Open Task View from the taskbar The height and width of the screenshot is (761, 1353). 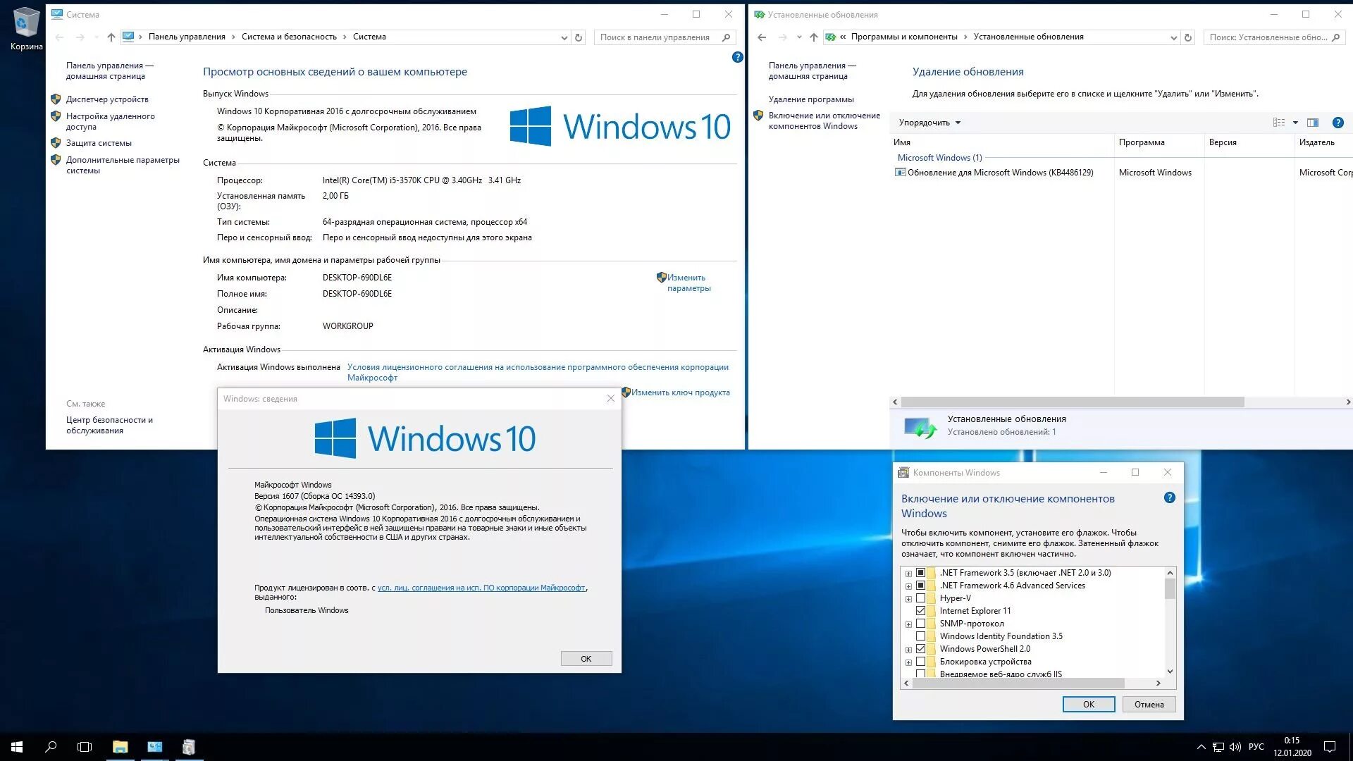click(x=85, y=747)
